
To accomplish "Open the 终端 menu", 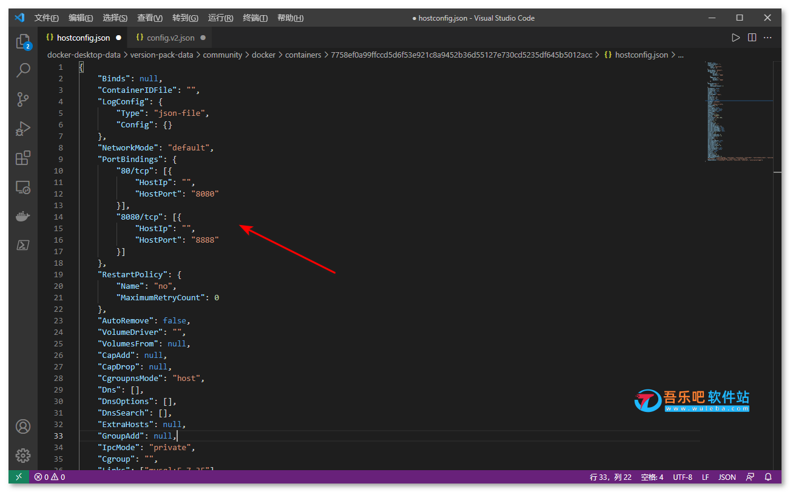I will click(x=255, y=18).
